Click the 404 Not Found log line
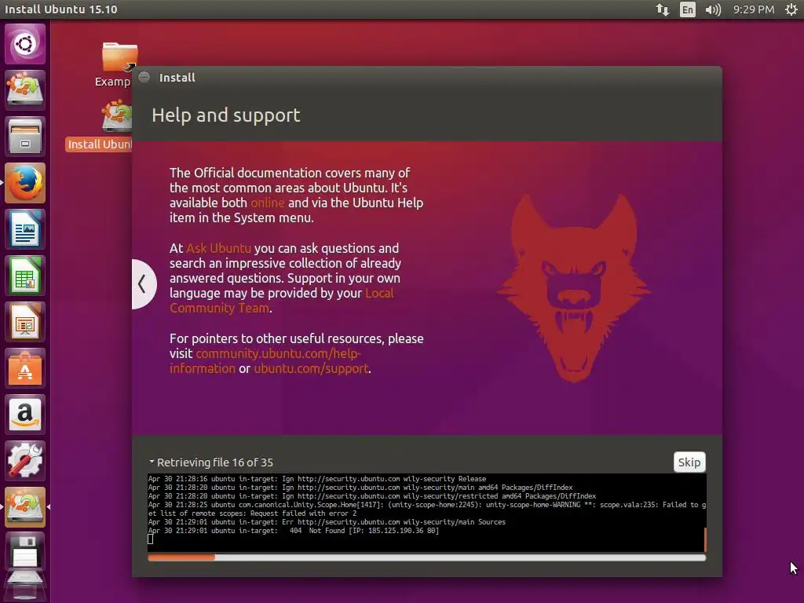Image resolution: width=804 pixels, height=603 pixels. (294, 531)
